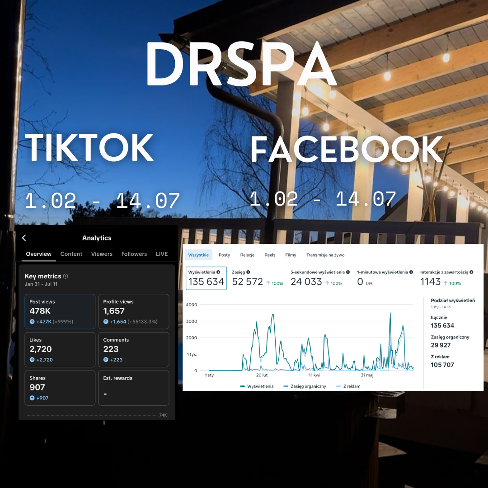Viewport: 488px width, 488px height.
Task: Open the Followers tab
Action: pos(134,254)
